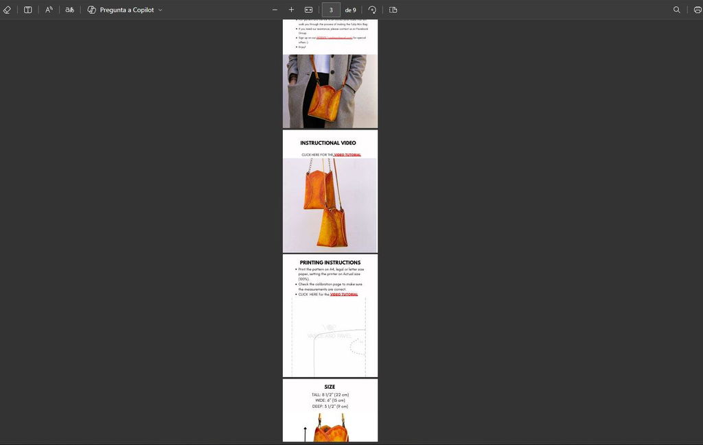The width and height of the screenshot is (703, 445).
Task: Start the Read aloud feature
Action: pos(49,10)
